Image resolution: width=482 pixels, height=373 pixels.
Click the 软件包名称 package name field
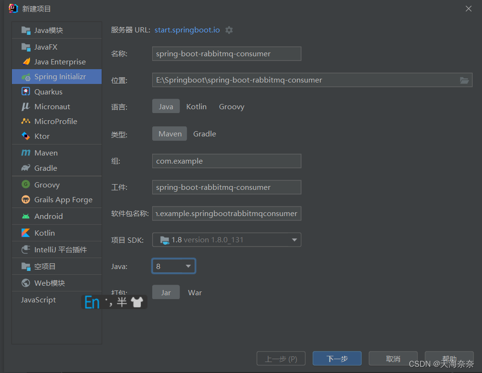pyautogui.click(x=227, y=213)
